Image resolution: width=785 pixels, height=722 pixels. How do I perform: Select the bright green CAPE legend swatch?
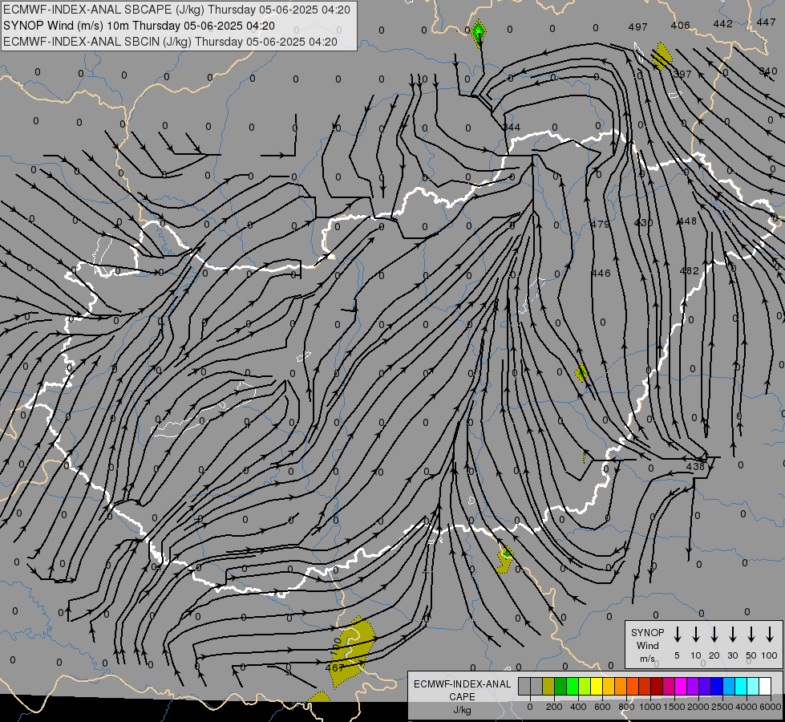(x=573, y=686)
